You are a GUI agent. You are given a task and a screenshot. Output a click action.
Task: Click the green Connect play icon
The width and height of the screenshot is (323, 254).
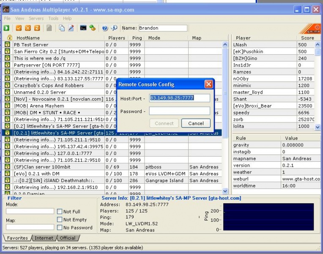coord(7,28)
